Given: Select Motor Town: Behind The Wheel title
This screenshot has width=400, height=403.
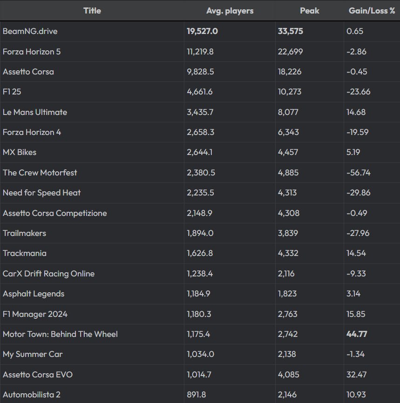Looking at the screenshot, I should pos(60,334).
